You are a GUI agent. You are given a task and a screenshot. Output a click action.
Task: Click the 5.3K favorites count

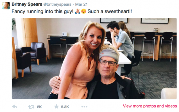pyautogui.click(x=65, y=107)
